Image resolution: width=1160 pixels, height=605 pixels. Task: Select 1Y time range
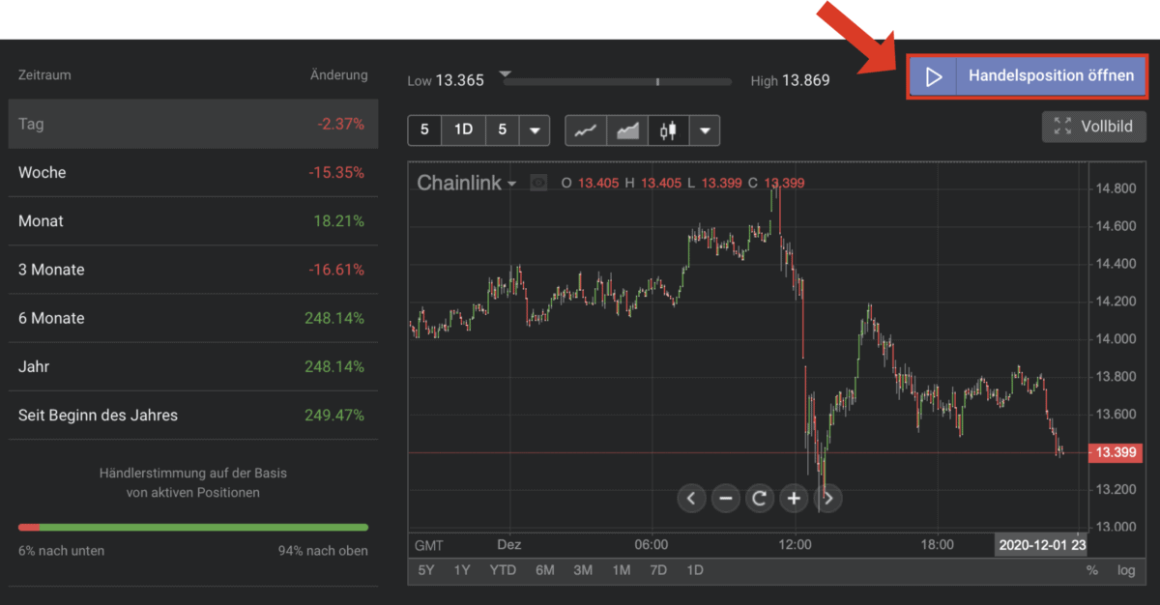[462, 570]
